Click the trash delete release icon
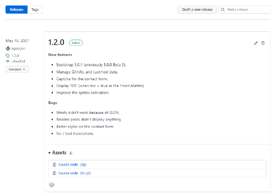272x194 pixels. point(263,43)
